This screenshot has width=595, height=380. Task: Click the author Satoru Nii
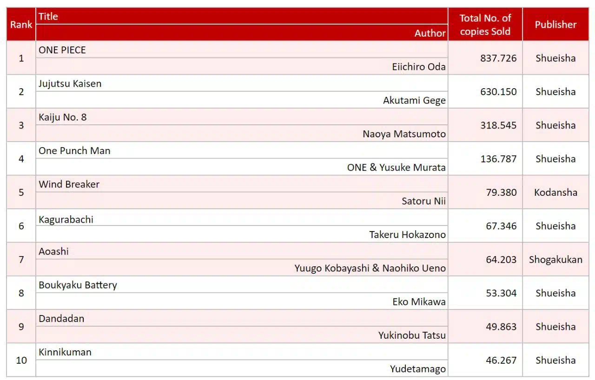click(423, 201)
